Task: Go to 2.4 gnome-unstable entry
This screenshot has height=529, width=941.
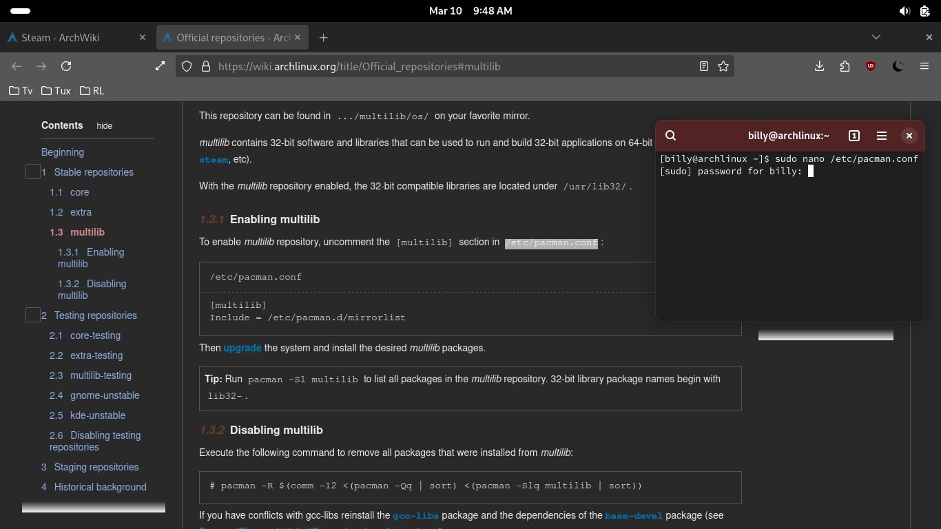Action: coord(94,395)
